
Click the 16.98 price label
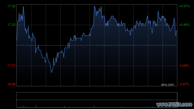coord(12,84)
